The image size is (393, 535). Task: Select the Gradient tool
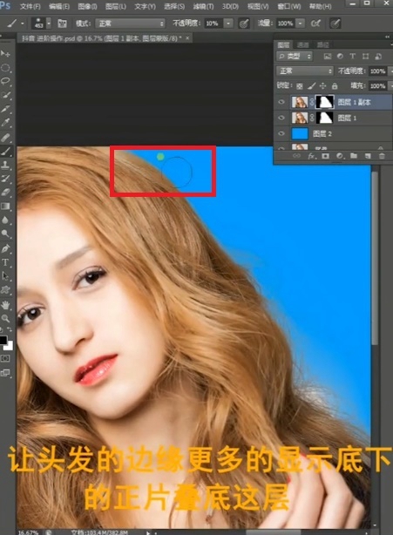[5, 207]
